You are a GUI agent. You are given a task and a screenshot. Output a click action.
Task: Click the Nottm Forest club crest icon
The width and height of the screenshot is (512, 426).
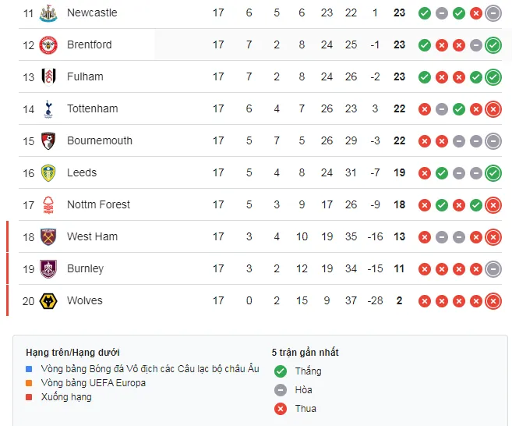pyautogui.click(x=48, y=204)
